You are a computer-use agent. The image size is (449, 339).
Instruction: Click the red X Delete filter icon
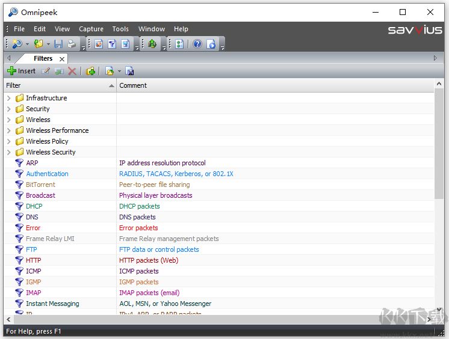pos(72,71)
